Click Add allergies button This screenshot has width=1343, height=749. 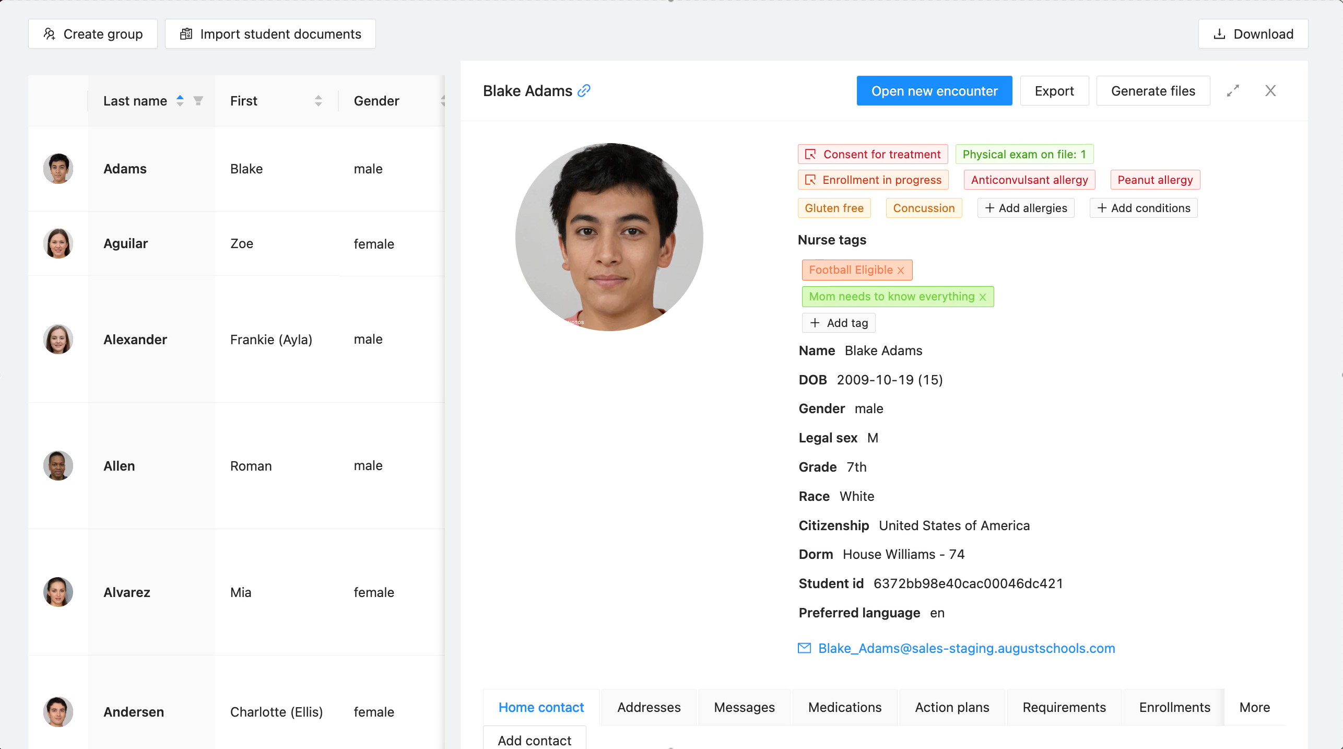[1026, 208]
